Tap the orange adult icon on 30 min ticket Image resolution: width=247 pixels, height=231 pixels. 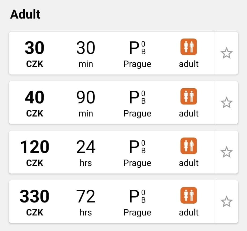pyautogui.click(x=189, y=47)
